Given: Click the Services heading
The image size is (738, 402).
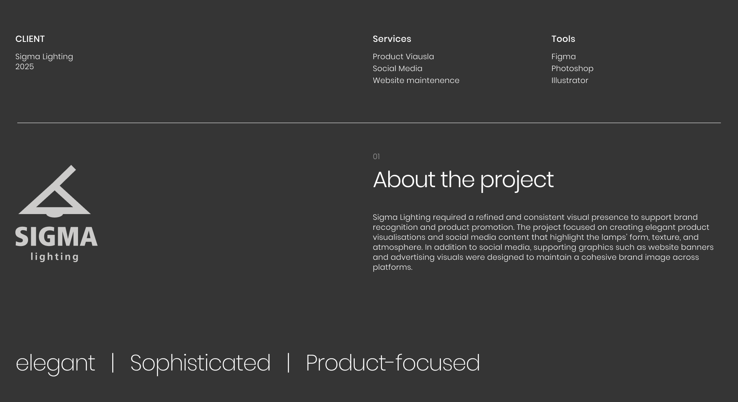Looking at the screenshot, I should [392, 39].
